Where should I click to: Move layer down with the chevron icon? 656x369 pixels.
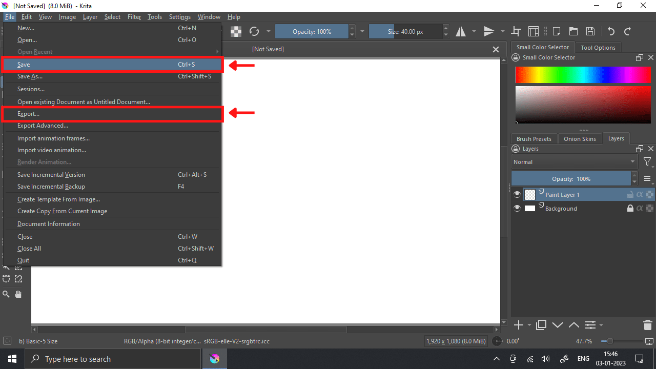click(x=558, y=325)
